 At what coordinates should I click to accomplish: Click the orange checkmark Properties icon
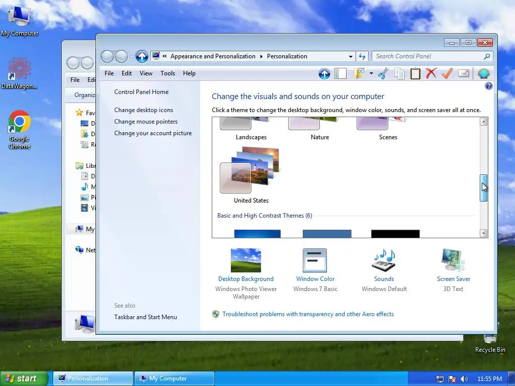(447, 73)
